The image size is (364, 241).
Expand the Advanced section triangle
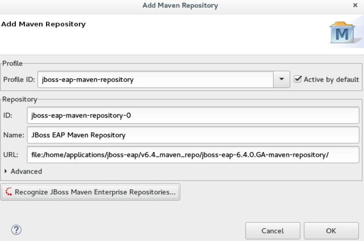(6, 171)
